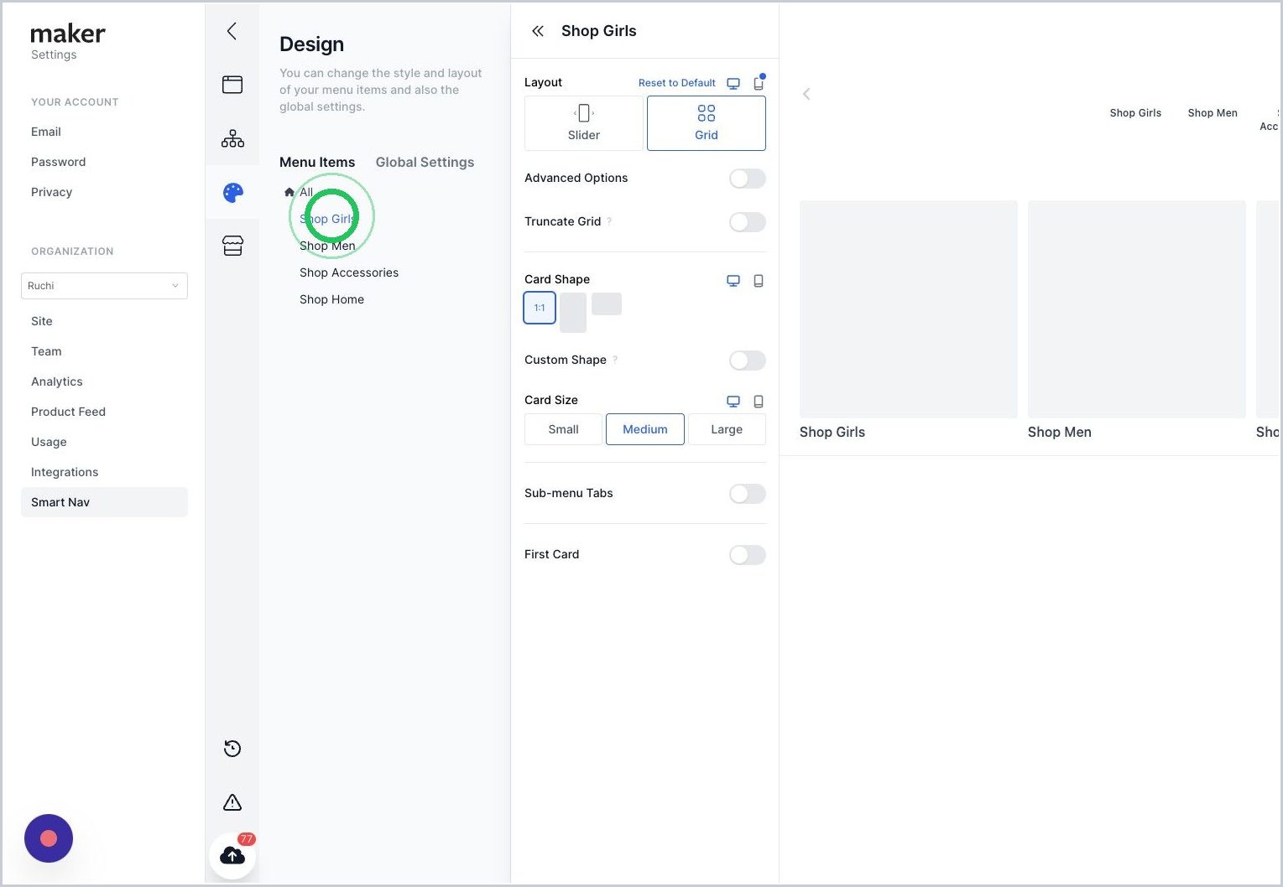The height and width of the screenshot is (887, 1283).
Task: Select the wide landscape card shape
Action: pyautogui.click(x=607, y=303)
